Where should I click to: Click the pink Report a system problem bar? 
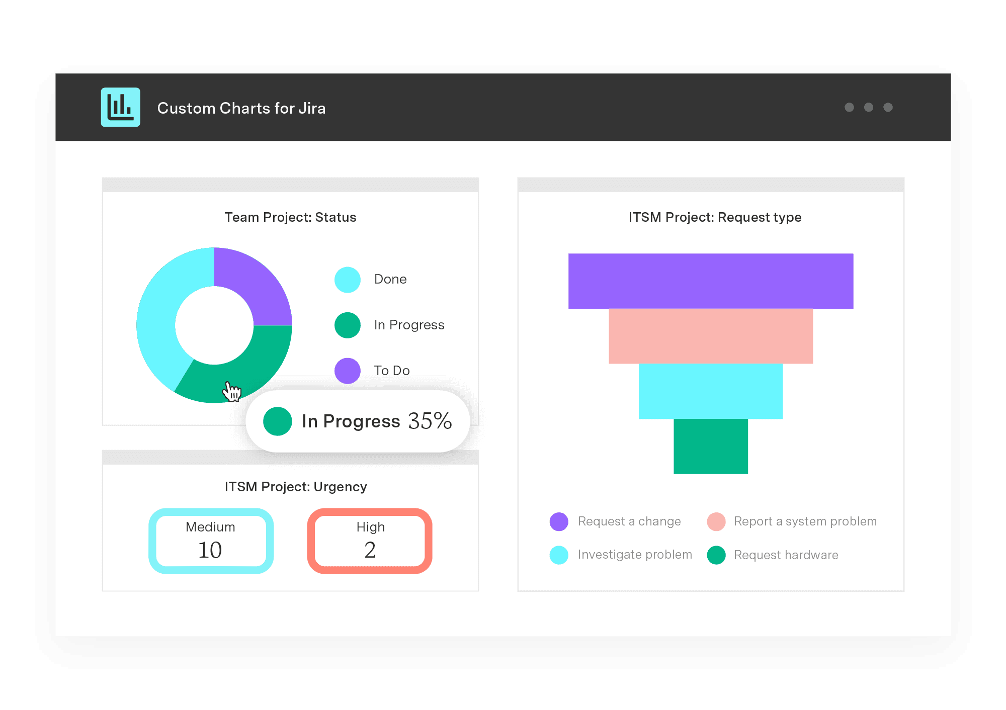point(710,336)
